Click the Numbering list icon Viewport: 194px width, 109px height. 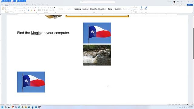(42, 8)
